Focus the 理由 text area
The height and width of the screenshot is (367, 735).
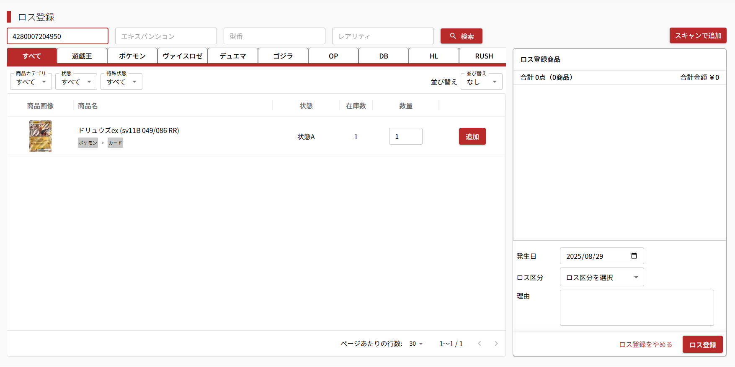coord(637,308)
